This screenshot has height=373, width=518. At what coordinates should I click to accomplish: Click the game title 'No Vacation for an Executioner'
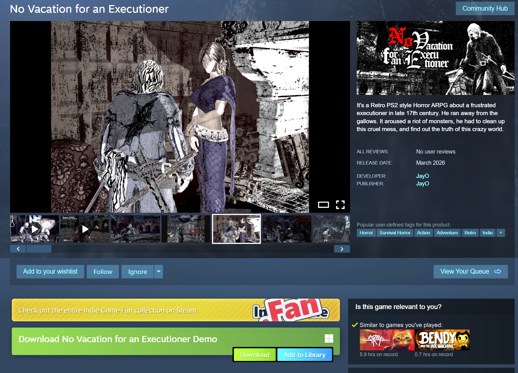point(89,9)
